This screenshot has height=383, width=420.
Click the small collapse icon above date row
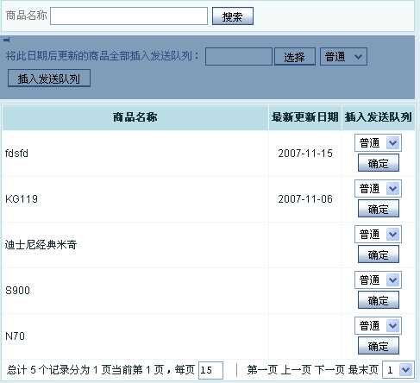pyautogui.click(x=6, y=40)
